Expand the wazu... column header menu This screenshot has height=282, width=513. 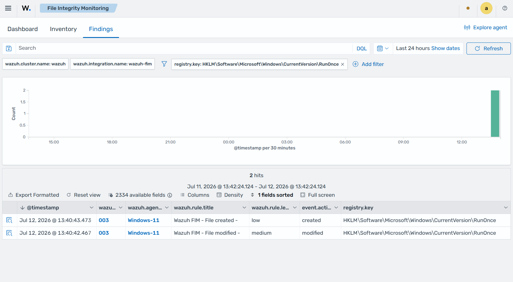[x=120, y=208]
